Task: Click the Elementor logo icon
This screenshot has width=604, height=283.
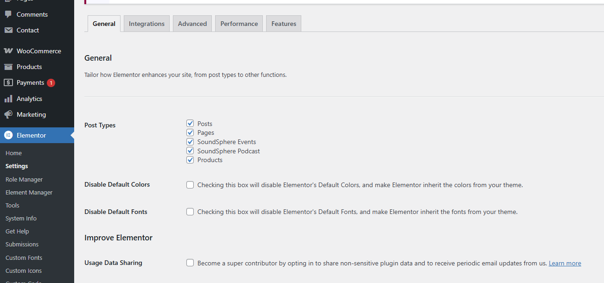Action: click(x=8, y=135)
